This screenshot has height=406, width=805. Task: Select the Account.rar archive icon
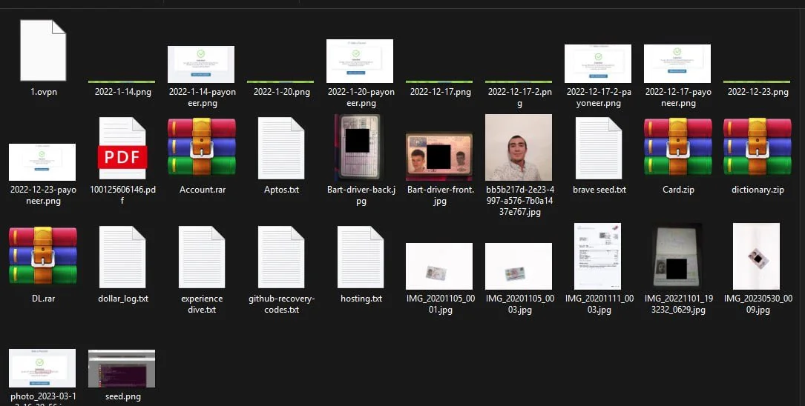coord(202,146)
